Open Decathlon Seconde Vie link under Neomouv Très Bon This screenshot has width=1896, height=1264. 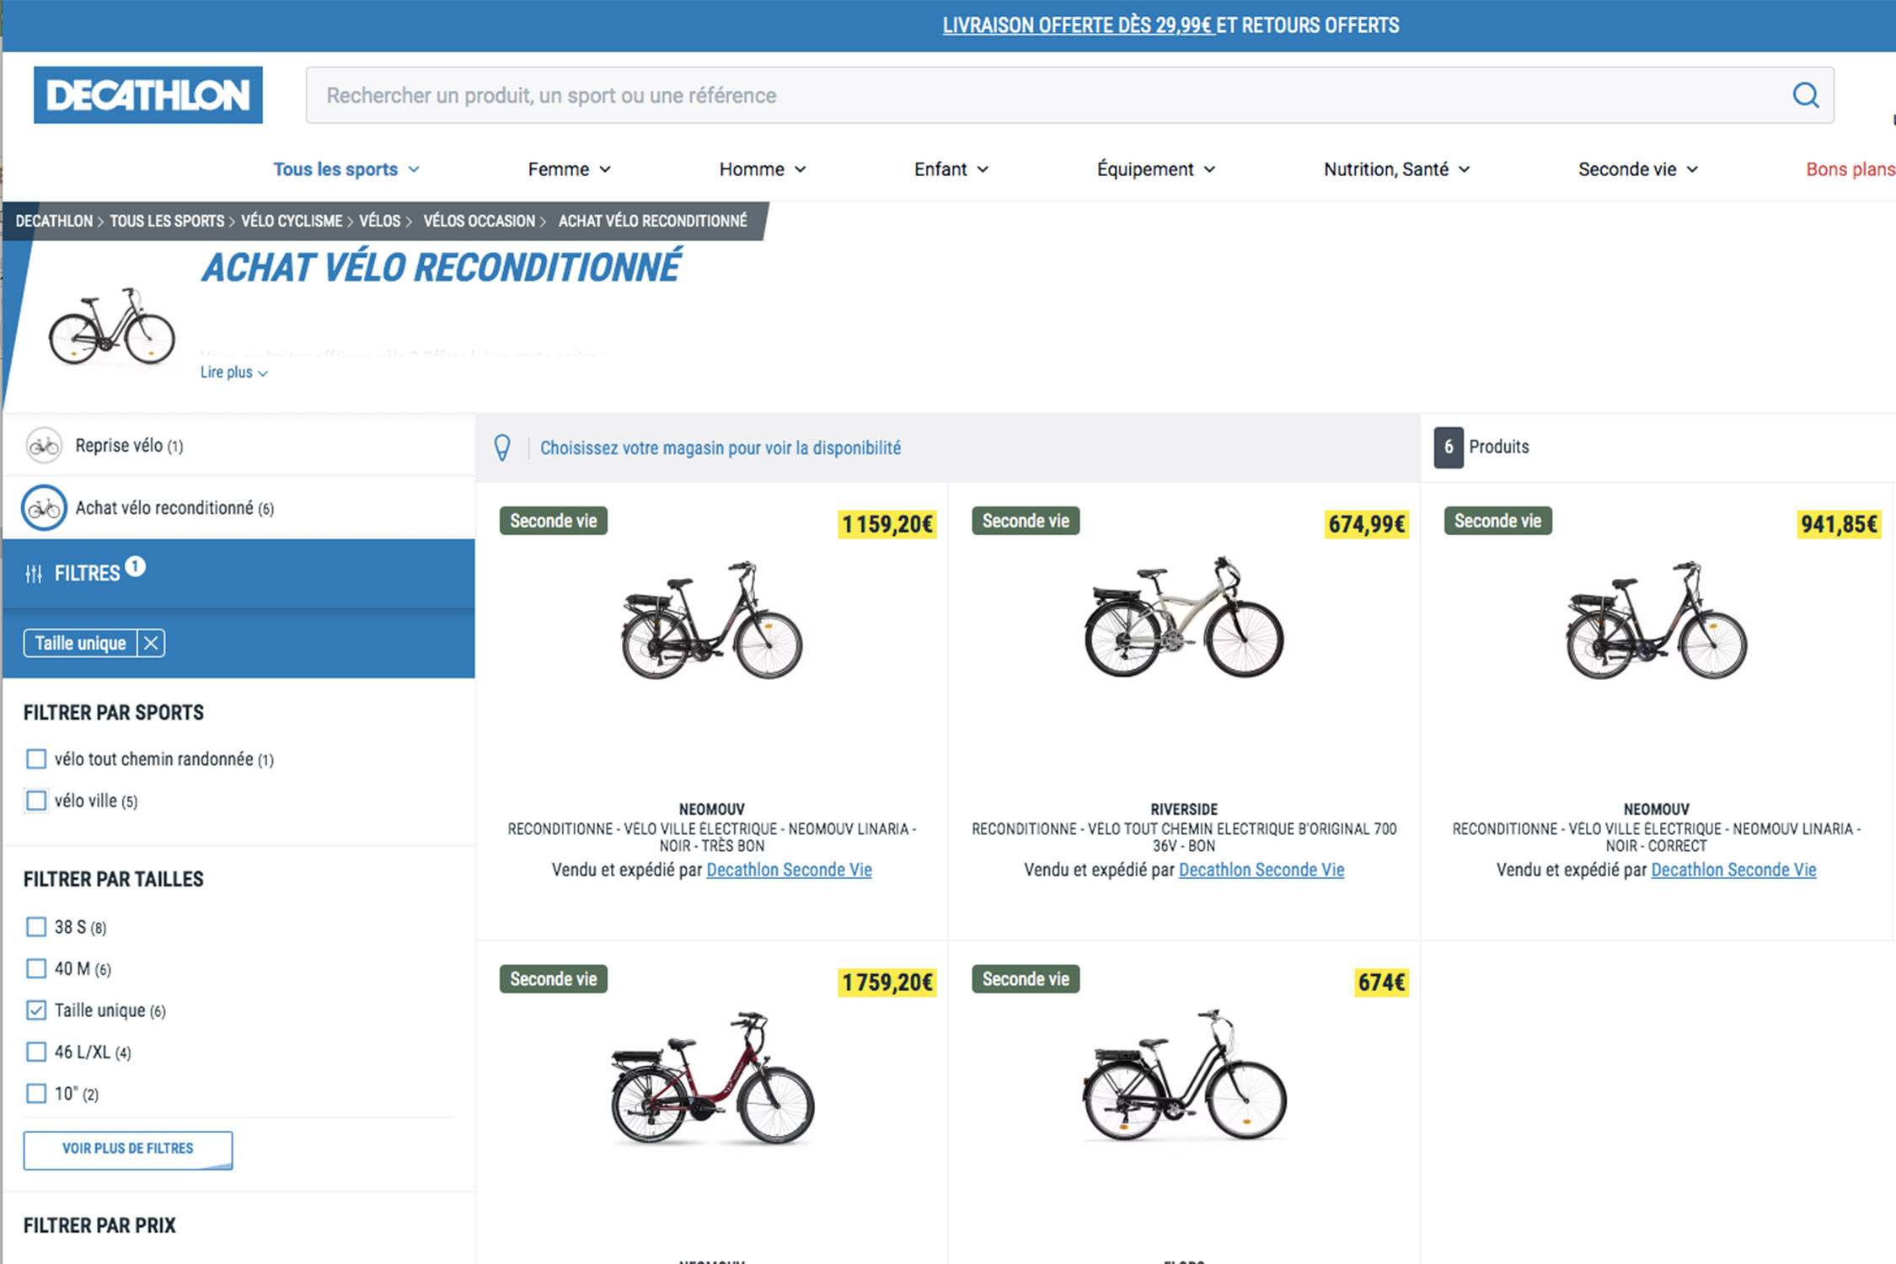(x=790, y=870)
